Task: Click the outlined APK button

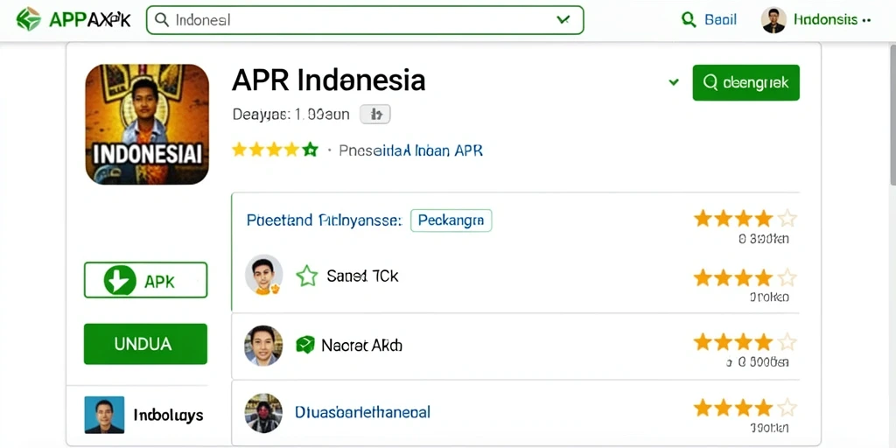Action: pyautogui.click(x=146, y=280)
